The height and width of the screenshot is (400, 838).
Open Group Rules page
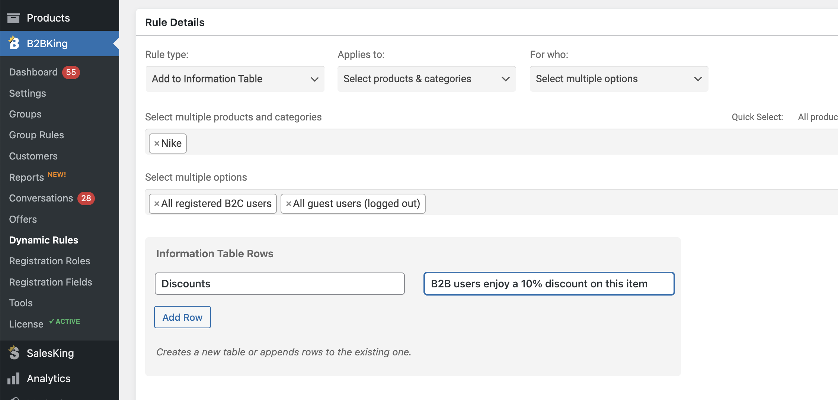pos(36,135)
